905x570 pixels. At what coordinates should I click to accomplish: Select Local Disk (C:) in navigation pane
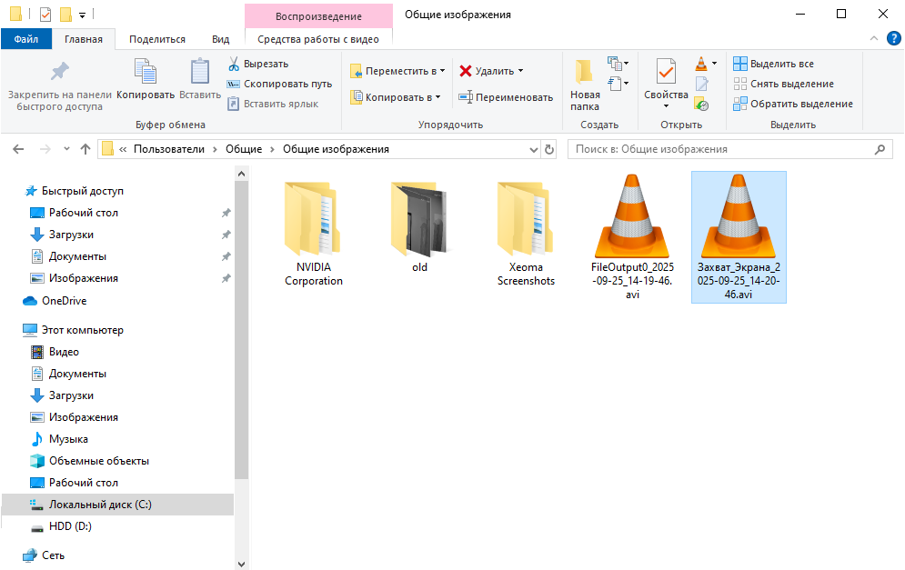[x=100, y=505]
